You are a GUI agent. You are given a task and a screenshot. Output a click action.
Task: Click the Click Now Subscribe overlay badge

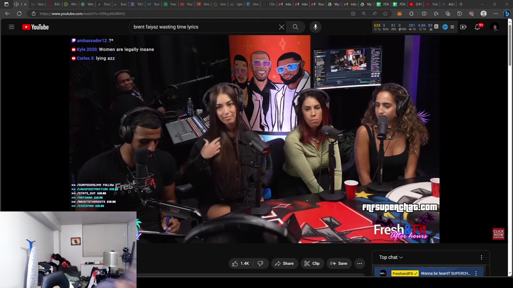pyautogui.click(x=499, y=234)
